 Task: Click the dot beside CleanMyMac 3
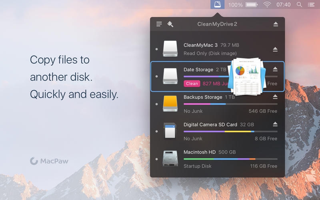click(156, 49)
